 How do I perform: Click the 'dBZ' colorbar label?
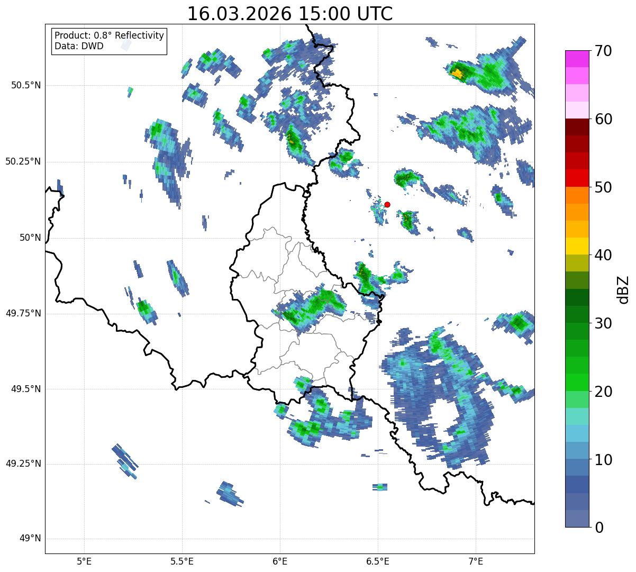click(623, 289)
